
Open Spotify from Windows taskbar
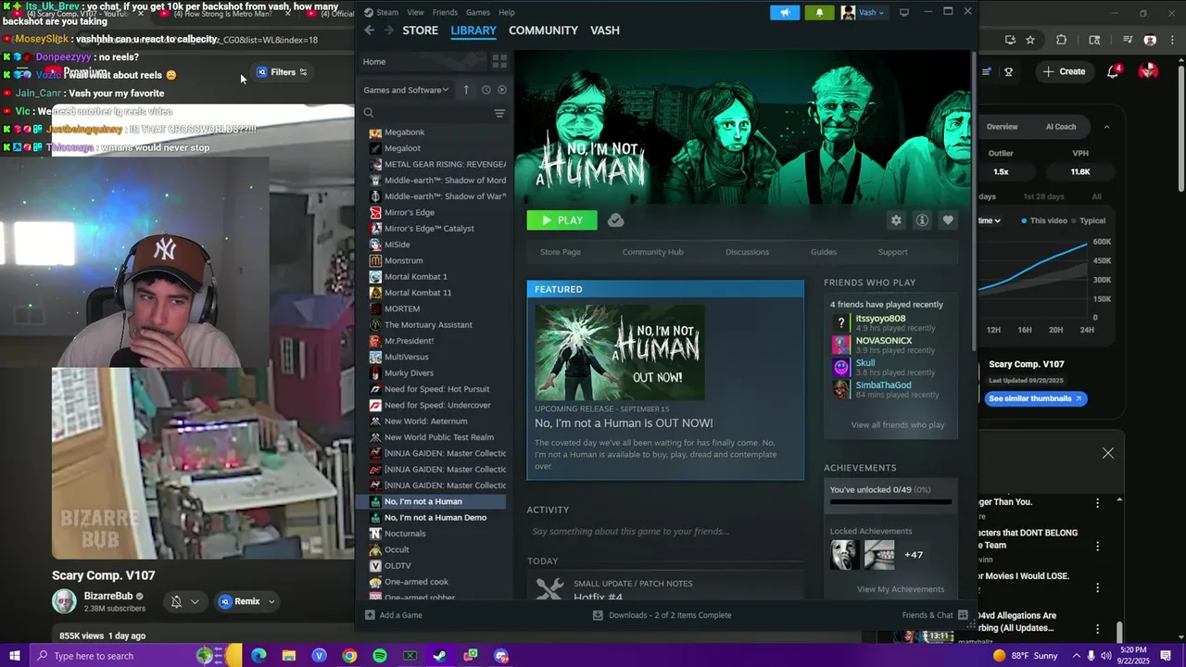pos(379,656)
